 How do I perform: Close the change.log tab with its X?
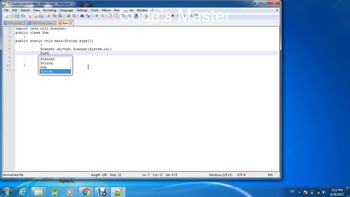point(24,23)
